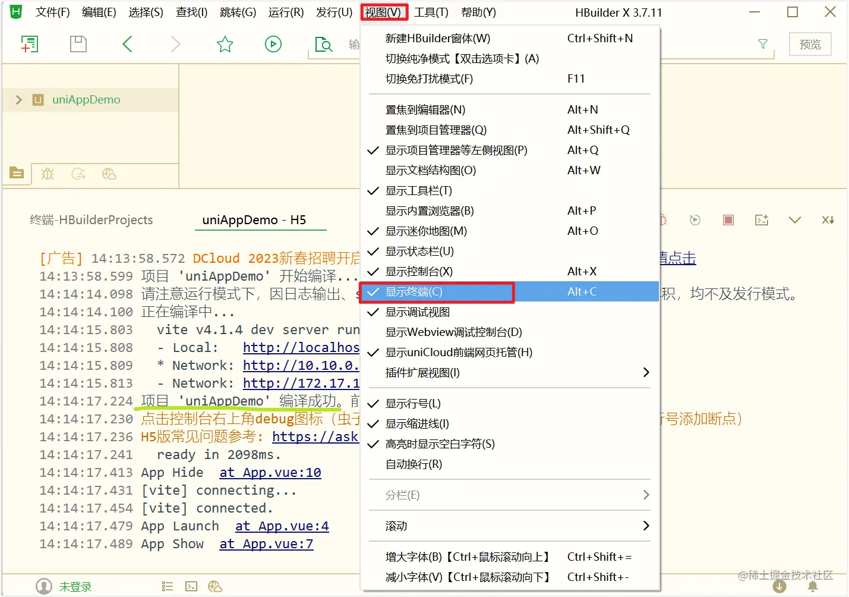Toggle 显示行号(L) option
849x597 pixels.
(510, 404)
